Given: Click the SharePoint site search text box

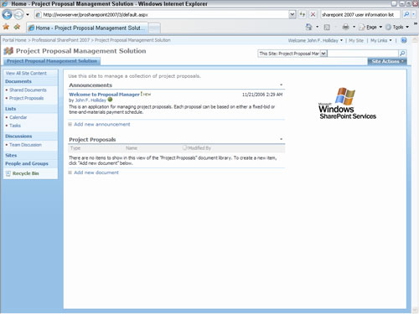Looking at the screenshot, I should click(x=363, y=54).
